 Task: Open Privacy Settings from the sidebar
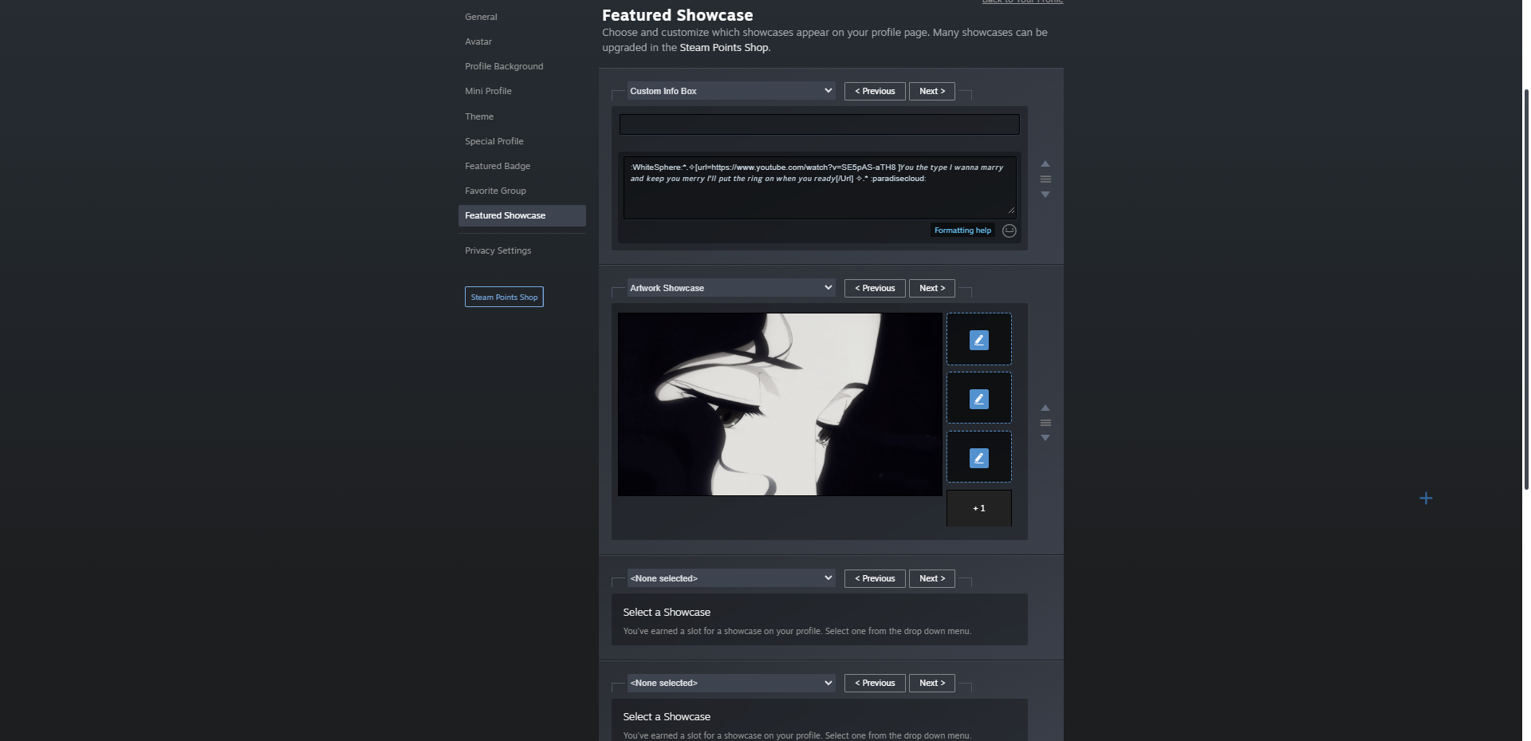tap(498, 250)
